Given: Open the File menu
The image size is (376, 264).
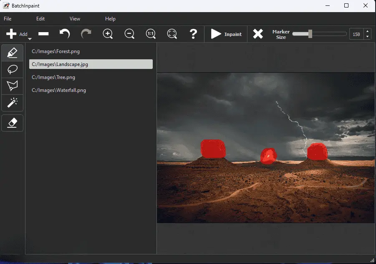Looking at the screenshot, I should (8, 19).
